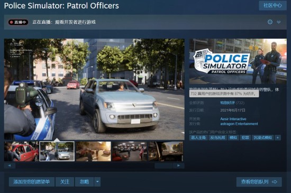The height and width of the screenshot is (193, 291).
Task: Click 添加至您的愿望单 wishlist button
Action: point(32,182)
